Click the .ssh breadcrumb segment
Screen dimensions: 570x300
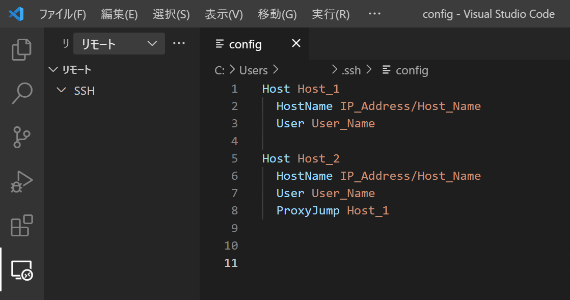pyautogui.click(x=351, y=70)
